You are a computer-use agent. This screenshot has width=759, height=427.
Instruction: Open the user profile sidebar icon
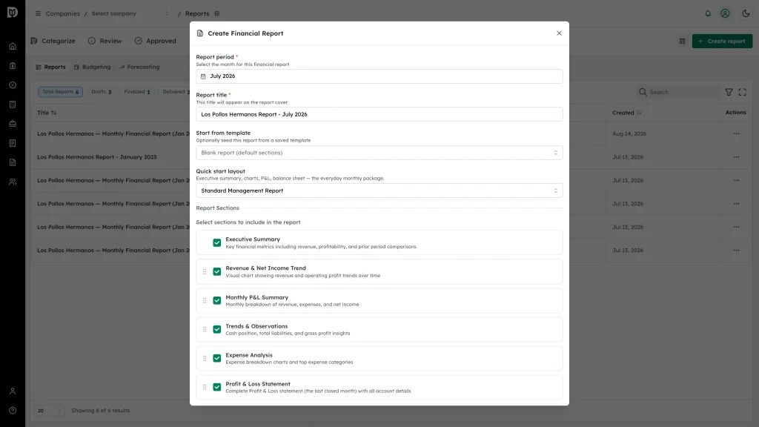[x=13, y=391]
